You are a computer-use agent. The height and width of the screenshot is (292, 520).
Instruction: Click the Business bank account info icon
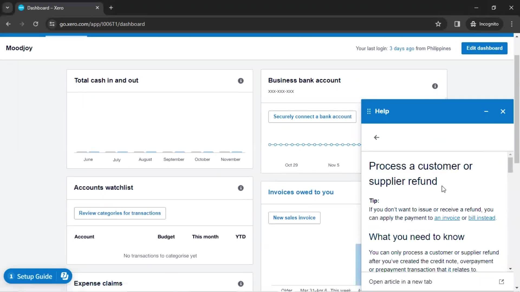tap(435, 86)
